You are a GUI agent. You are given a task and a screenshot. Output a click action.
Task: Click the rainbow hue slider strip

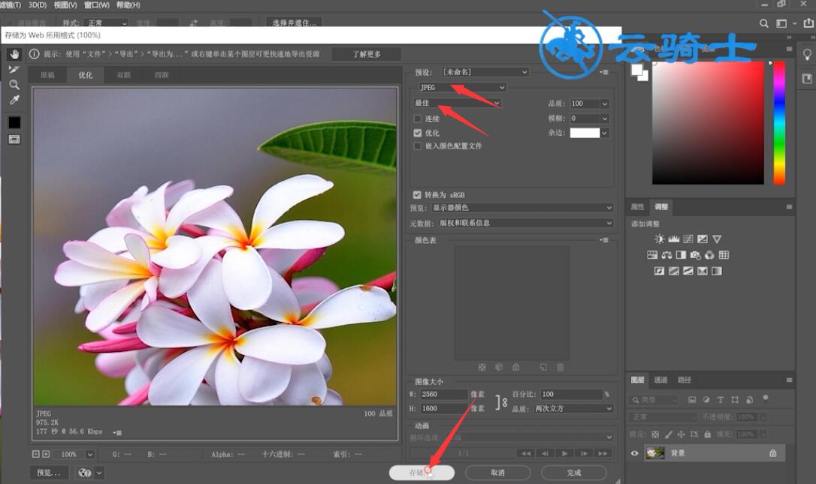[x=779, y=123]
